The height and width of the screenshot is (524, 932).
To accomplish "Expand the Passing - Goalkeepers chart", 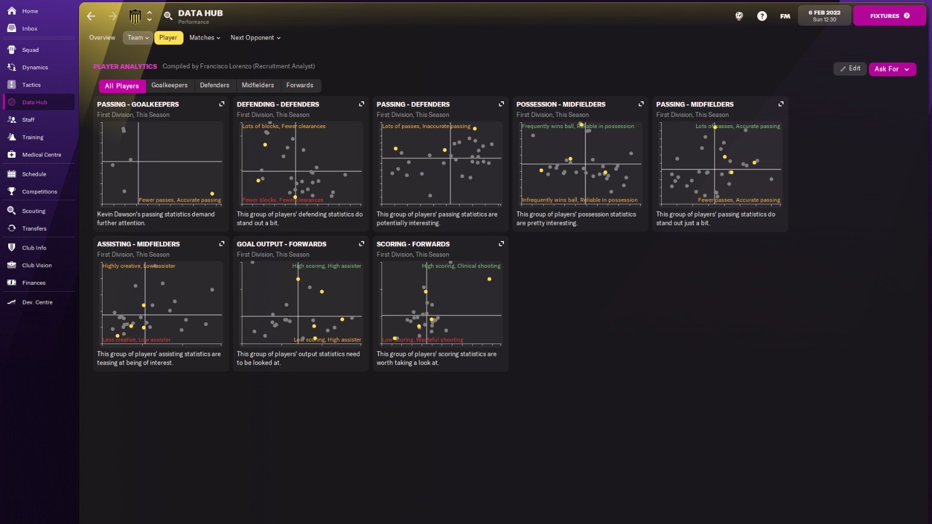I will click(x=222, y=104).
